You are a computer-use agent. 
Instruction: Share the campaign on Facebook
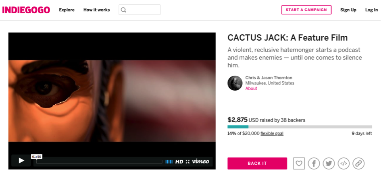tap(314, 163)
